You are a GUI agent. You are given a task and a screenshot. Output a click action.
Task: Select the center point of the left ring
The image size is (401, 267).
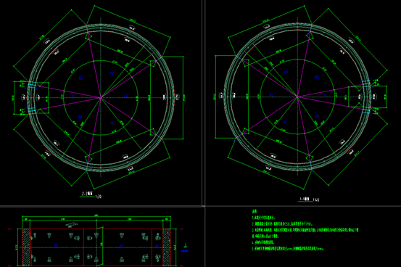(x=101, y=97)
